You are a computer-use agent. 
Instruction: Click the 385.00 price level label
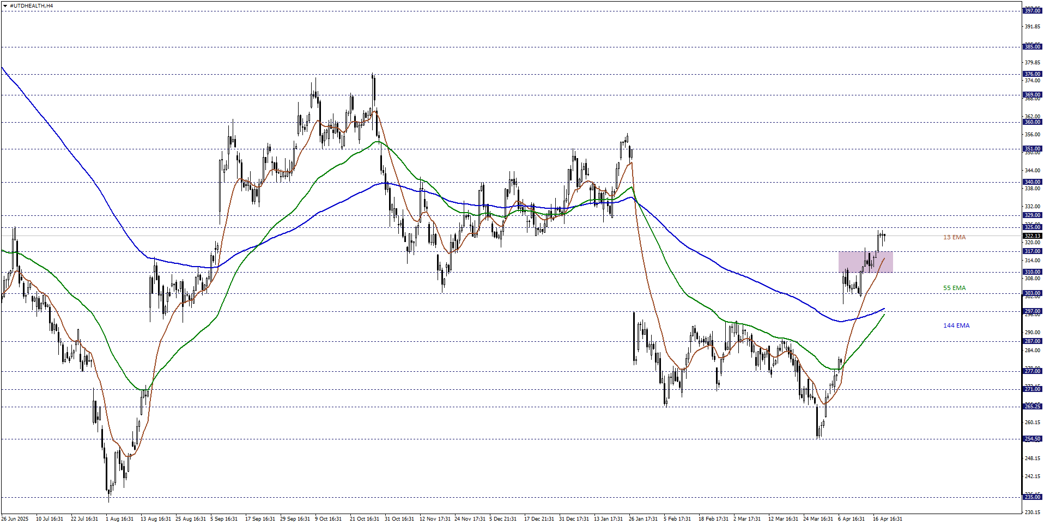click(x=1031, y=47)
